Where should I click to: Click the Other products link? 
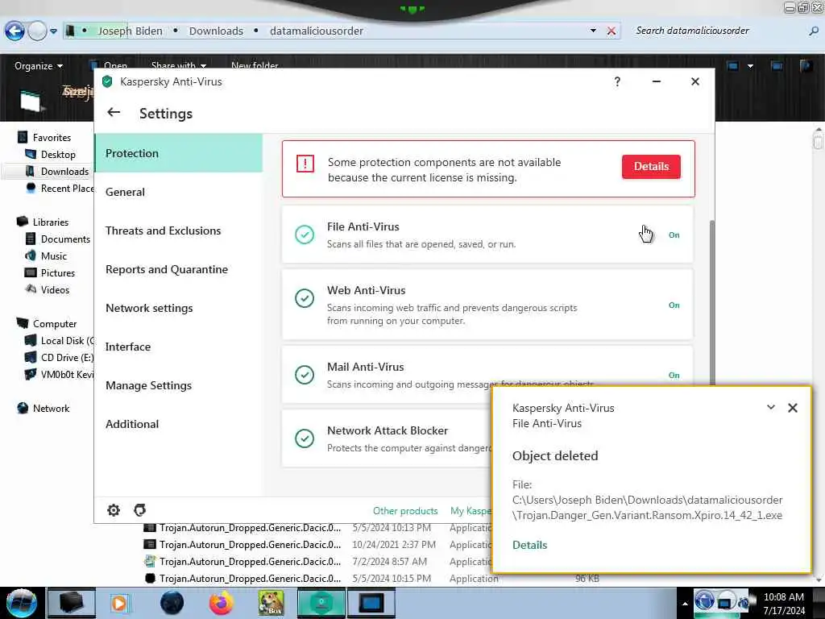click(405, 510)
